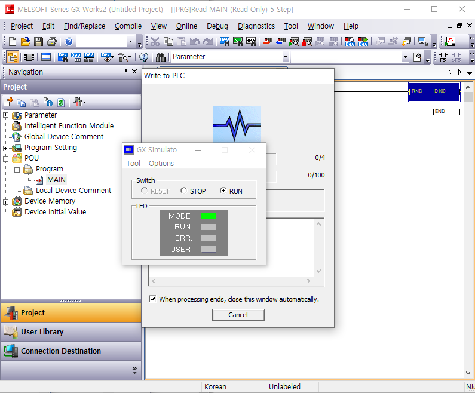This screenshot has height=393, width=475.
Task: Click the gray ERR. LED indicator
Action: tap(209, 238)
